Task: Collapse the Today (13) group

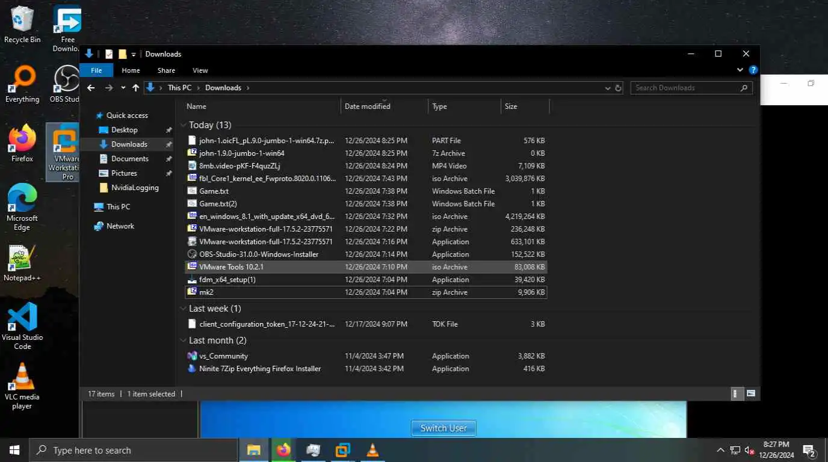Action: (184, 125)
